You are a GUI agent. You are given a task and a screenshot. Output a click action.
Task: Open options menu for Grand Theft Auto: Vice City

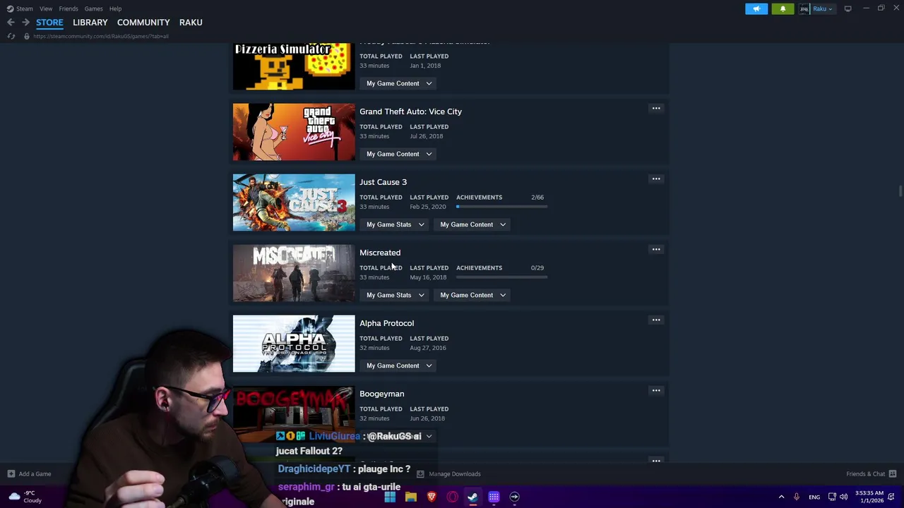click(656, 109)
